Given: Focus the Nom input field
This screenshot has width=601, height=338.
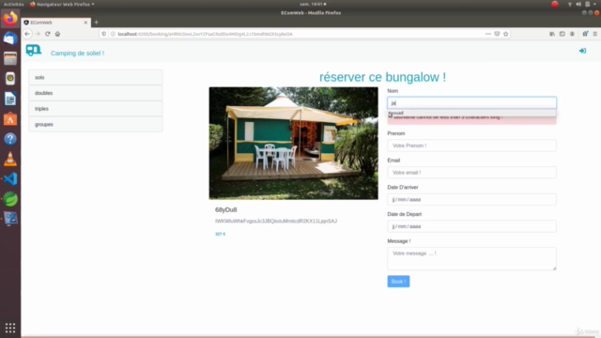Looking at the screenshot, I should point(471,102).
